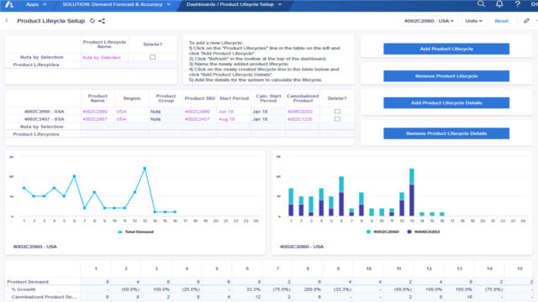Open the notifications bell icon
This screenshot has height=302, width=538.
[499, 4]
